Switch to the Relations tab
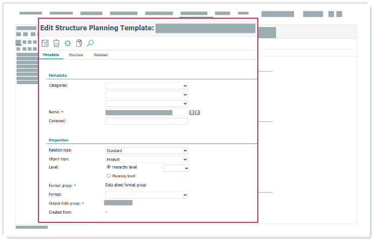Screen dimensions: 375x242 (101, 55)
